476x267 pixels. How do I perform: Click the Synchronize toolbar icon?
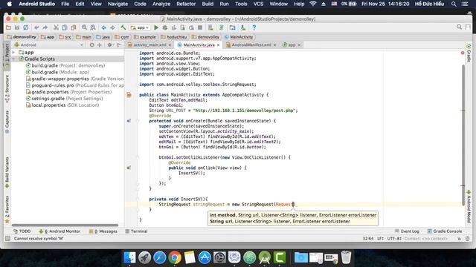coord(26,27)
